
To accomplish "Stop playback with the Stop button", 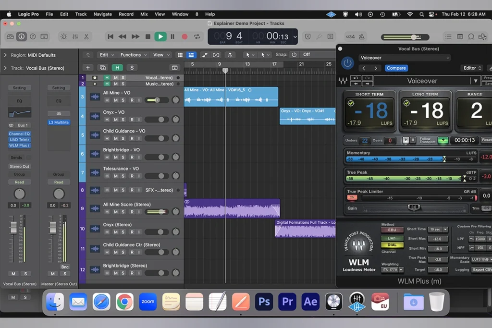I will [148, 36].
